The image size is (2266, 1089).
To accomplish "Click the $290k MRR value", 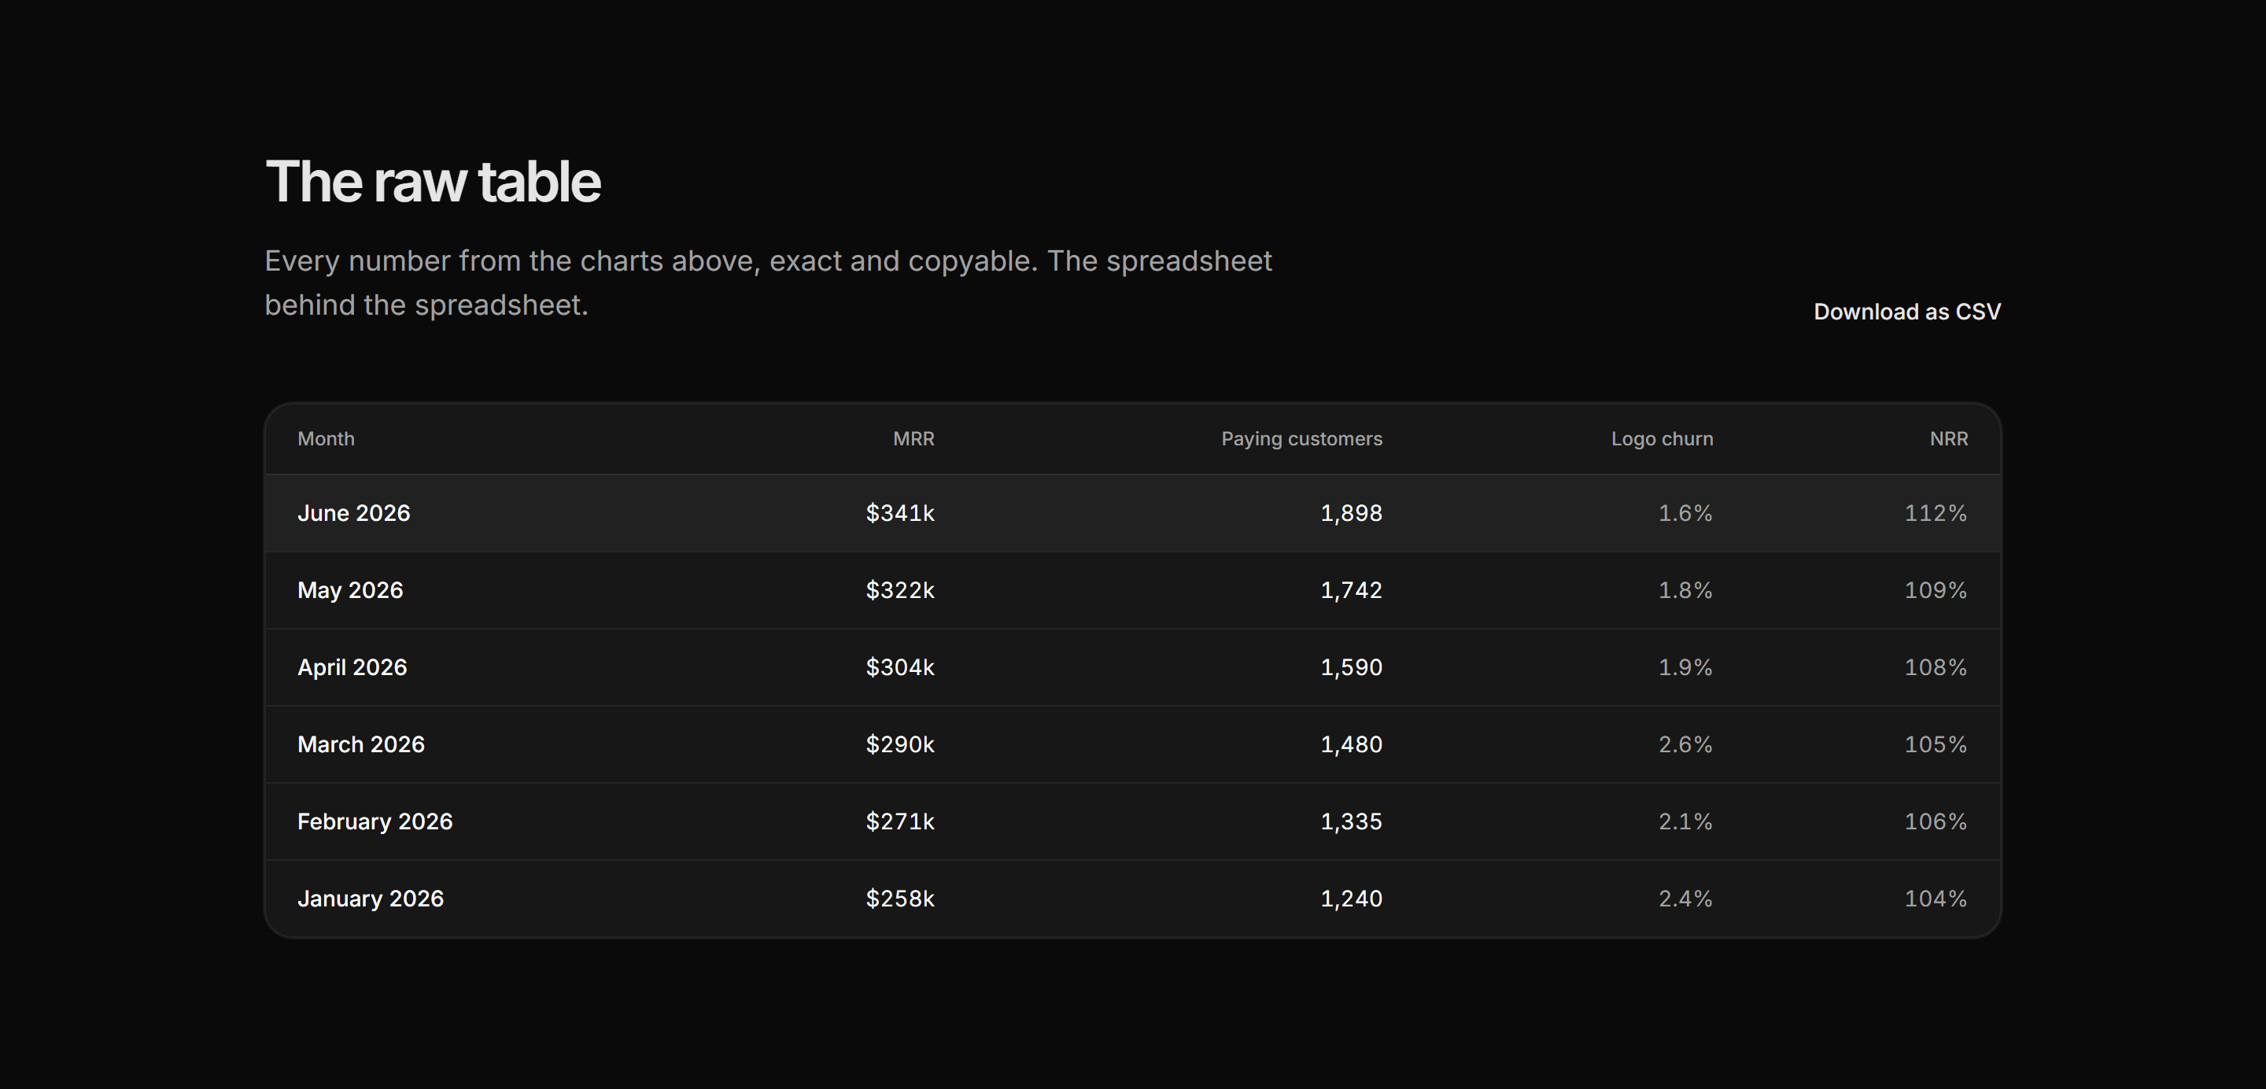I will click(x=900, y=744).
